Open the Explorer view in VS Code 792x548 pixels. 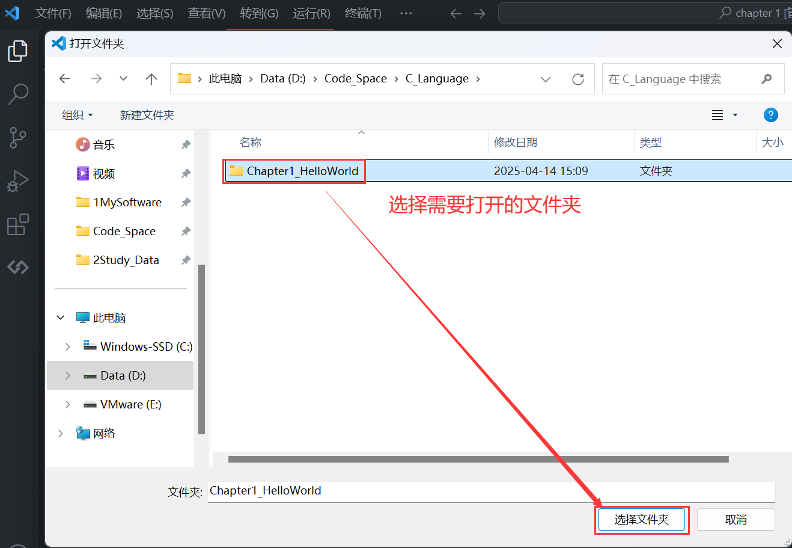17,51
